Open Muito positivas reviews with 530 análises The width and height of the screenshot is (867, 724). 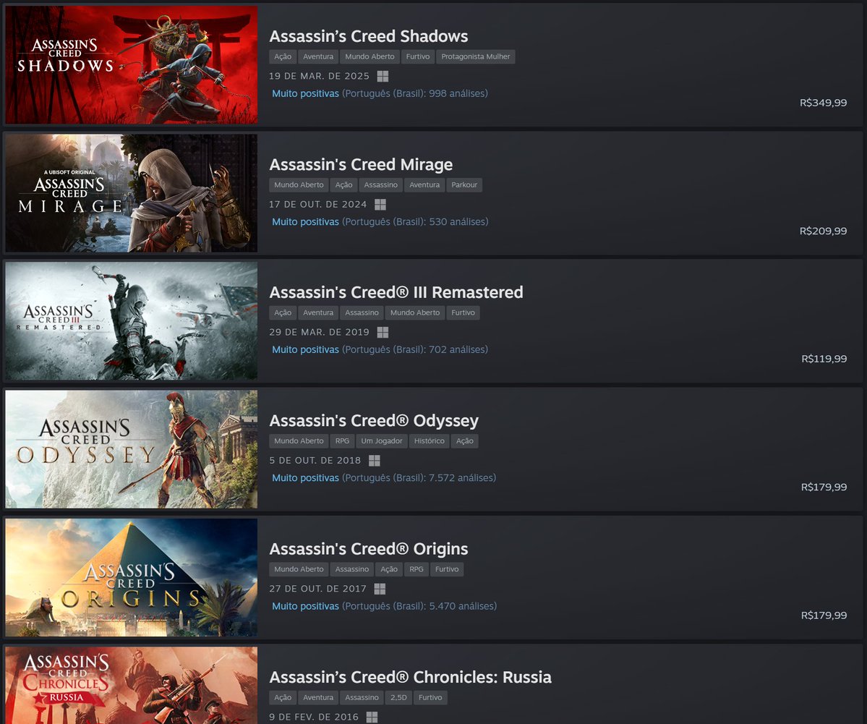380,222
